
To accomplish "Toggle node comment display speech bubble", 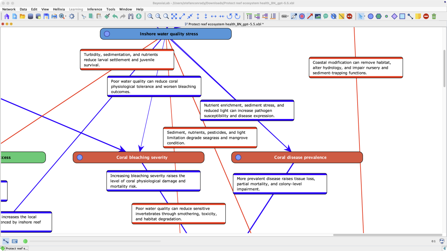I will 326,16.
